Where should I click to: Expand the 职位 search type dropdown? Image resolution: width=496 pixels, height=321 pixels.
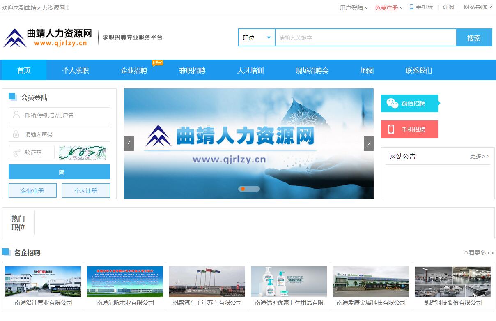point(257,38)
